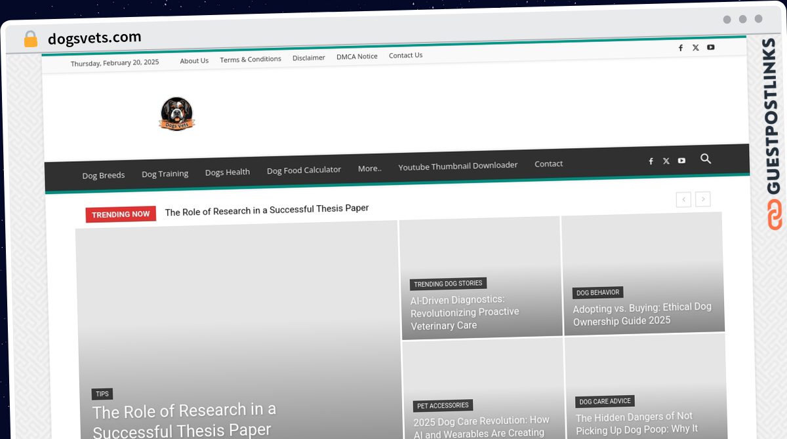
Task: Open Terms & Conditions link
Action: (251, 59)
